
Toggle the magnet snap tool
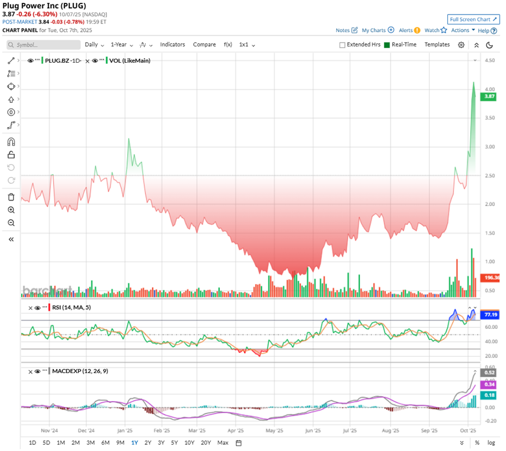(11, 142)
